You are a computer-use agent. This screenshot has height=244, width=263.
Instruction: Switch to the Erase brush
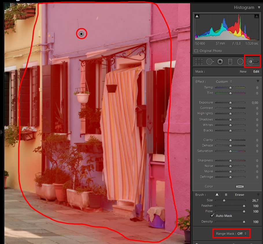pos(239,195)
